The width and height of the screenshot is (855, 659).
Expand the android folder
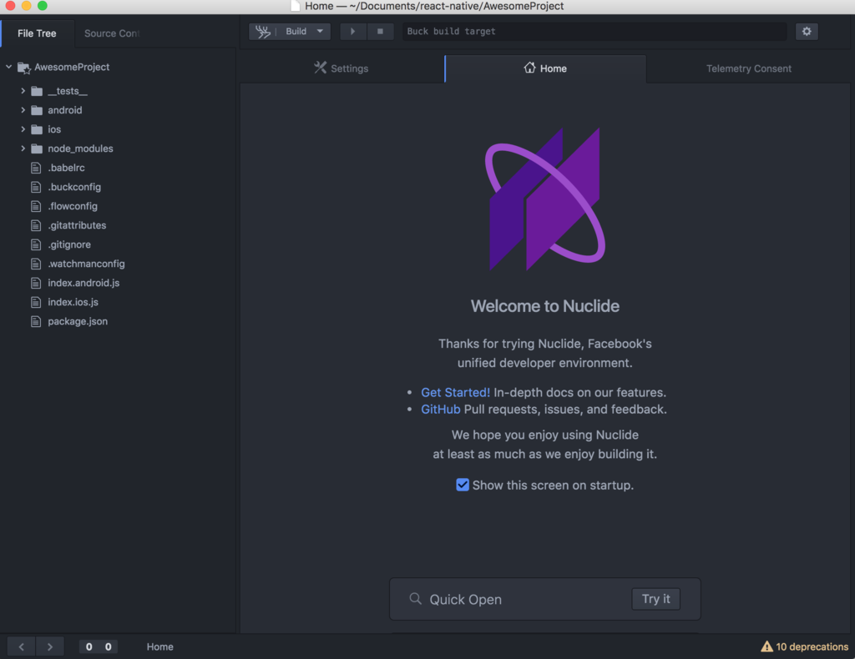23,110
